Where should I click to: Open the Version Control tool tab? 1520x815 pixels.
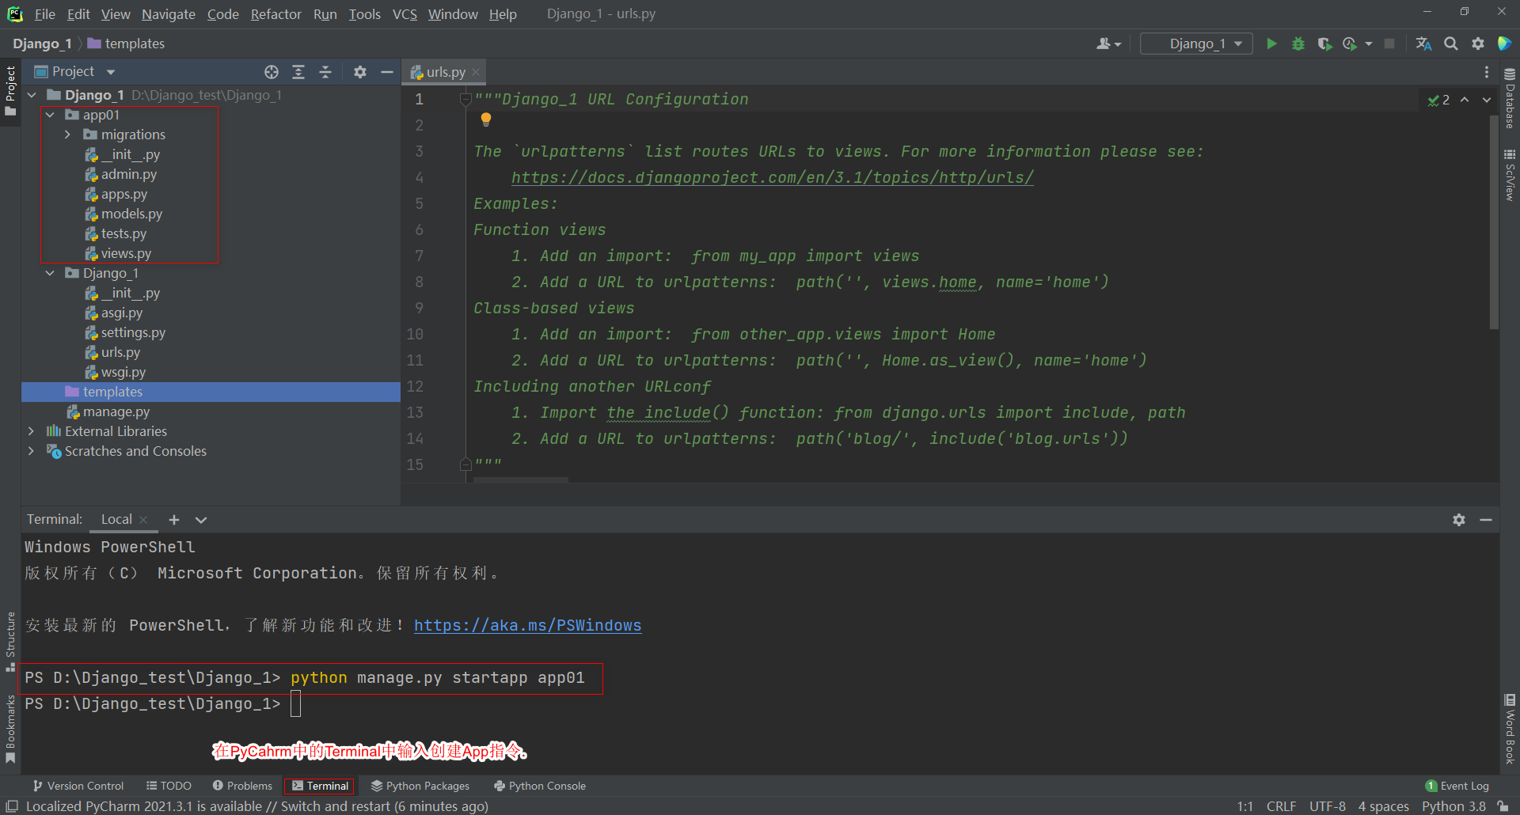(x=78, y=786)
